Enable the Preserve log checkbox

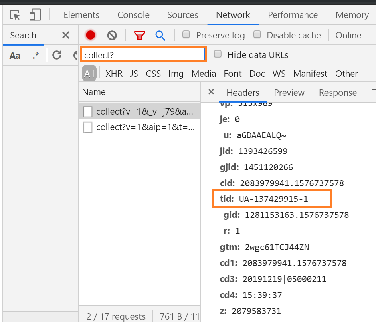coord(186,35)
